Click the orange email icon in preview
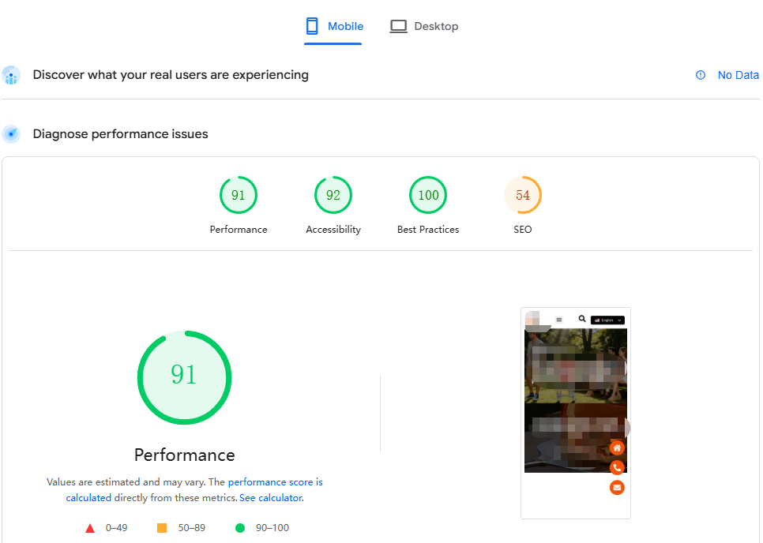Image resolution: width=763 pixels, height=543 pixels. point(617,488)
